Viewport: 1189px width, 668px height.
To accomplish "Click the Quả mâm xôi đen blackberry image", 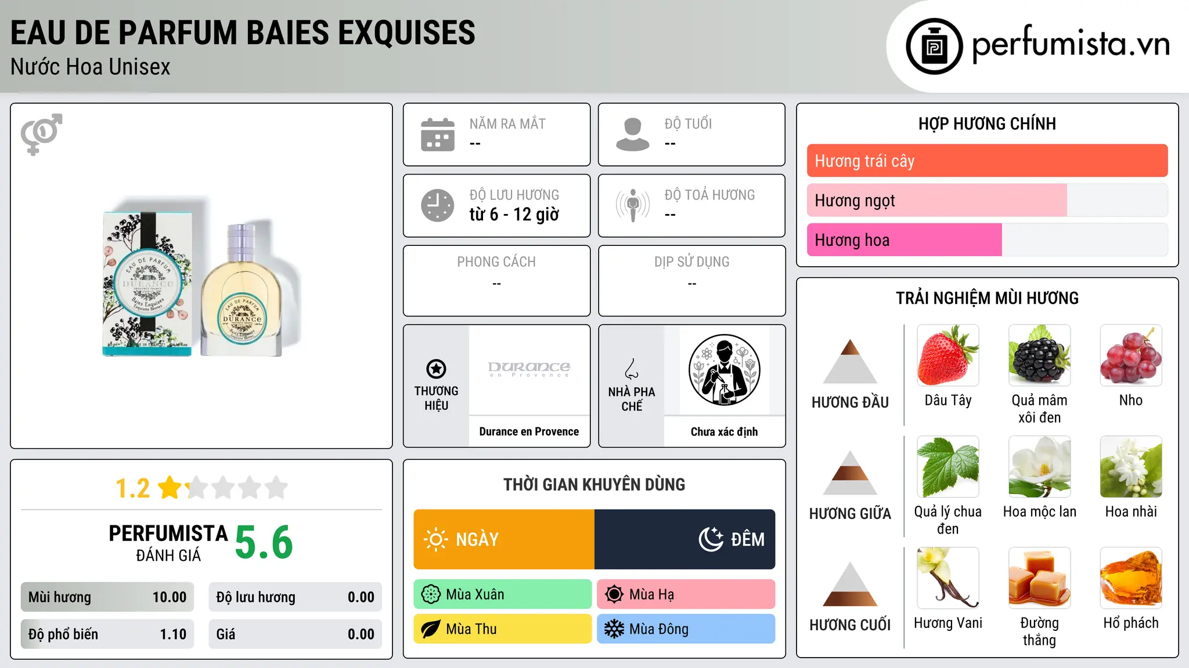I will click(x=1039, y=355).
